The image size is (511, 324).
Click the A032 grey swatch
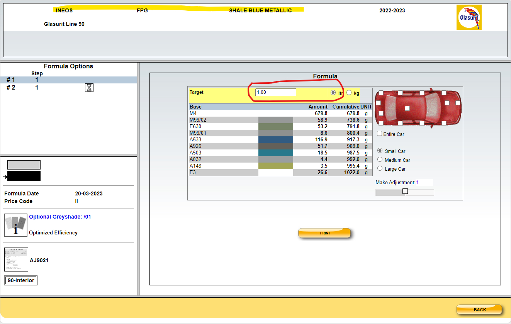(x=276, y=159)
